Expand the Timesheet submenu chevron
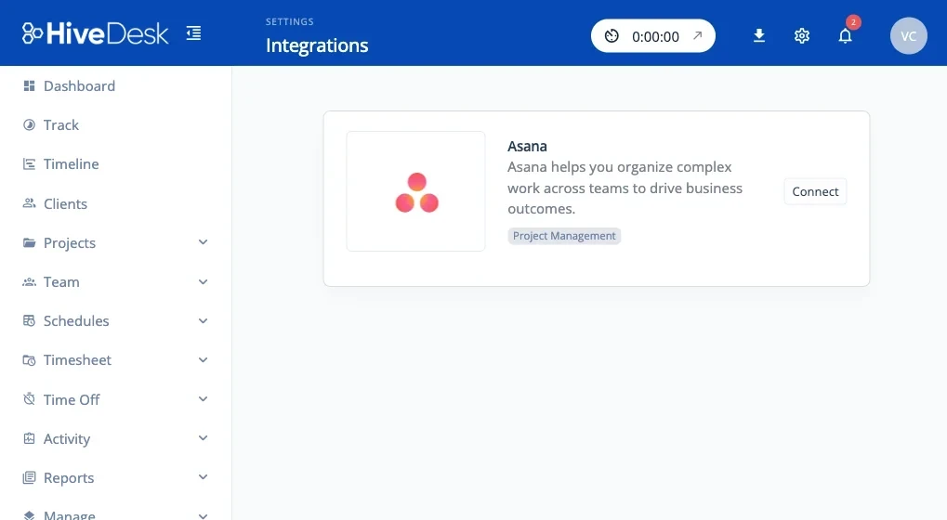947x520 pixels. coord(203,360)
